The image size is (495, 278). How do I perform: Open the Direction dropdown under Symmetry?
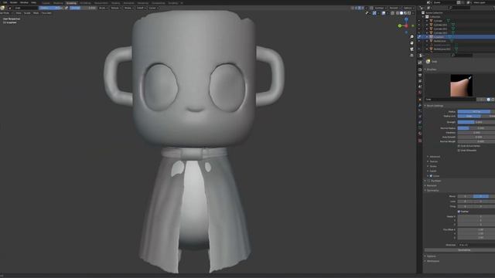click(x=476, y=245)
